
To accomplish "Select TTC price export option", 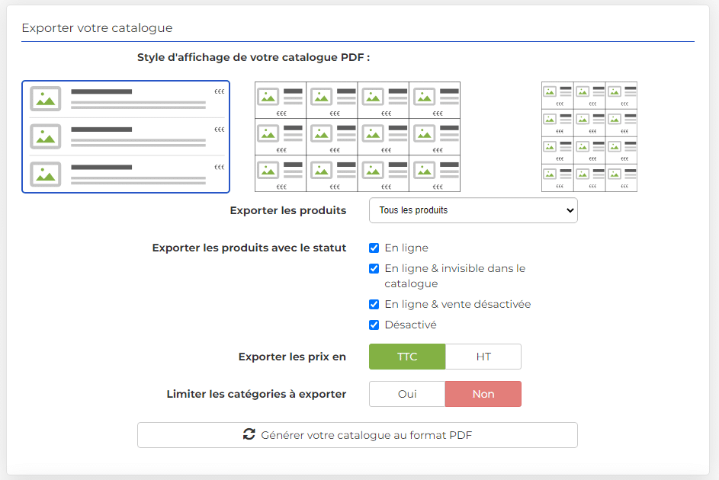I will click(x=407, y=357).
